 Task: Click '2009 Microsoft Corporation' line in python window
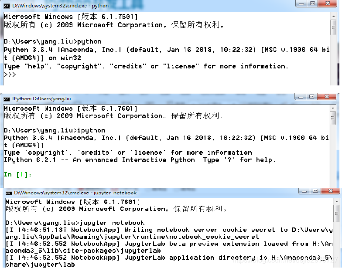[x=114, y=25]
